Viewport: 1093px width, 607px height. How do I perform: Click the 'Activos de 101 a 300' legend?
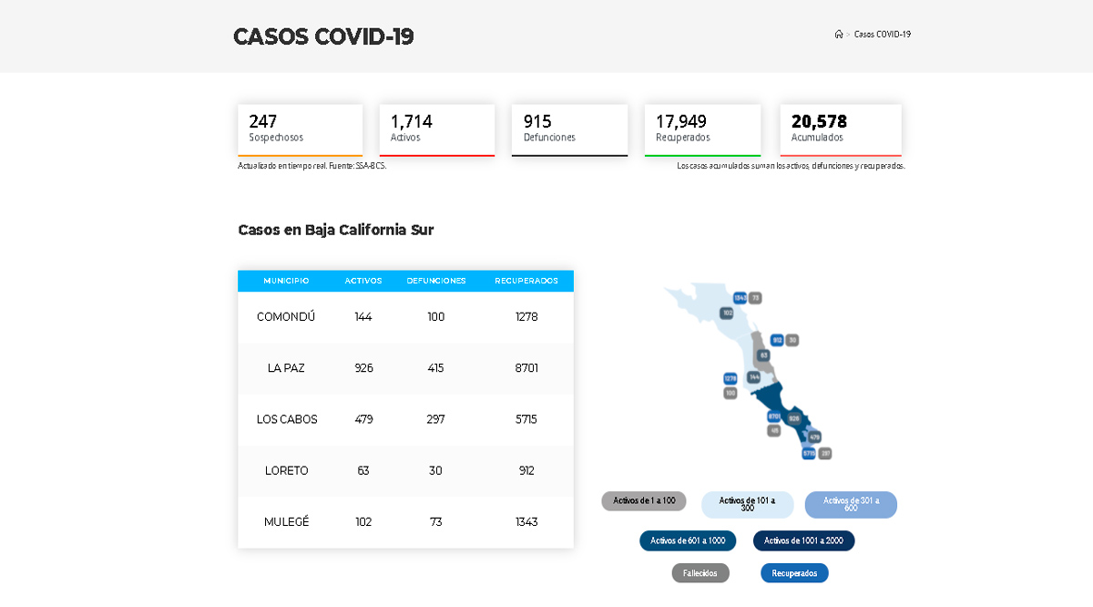coord(747,505)
